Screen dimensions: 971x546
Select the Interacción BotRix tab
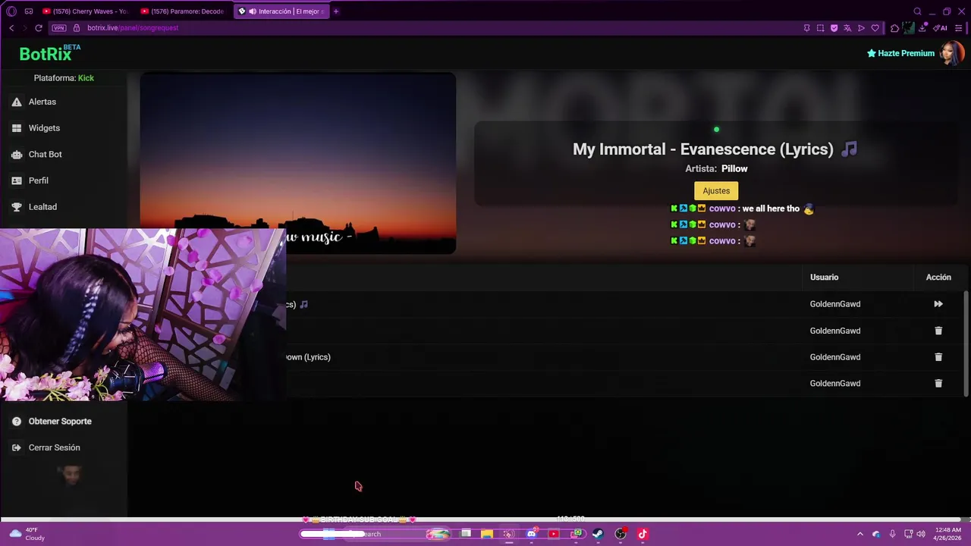click(x=281, y=11)
